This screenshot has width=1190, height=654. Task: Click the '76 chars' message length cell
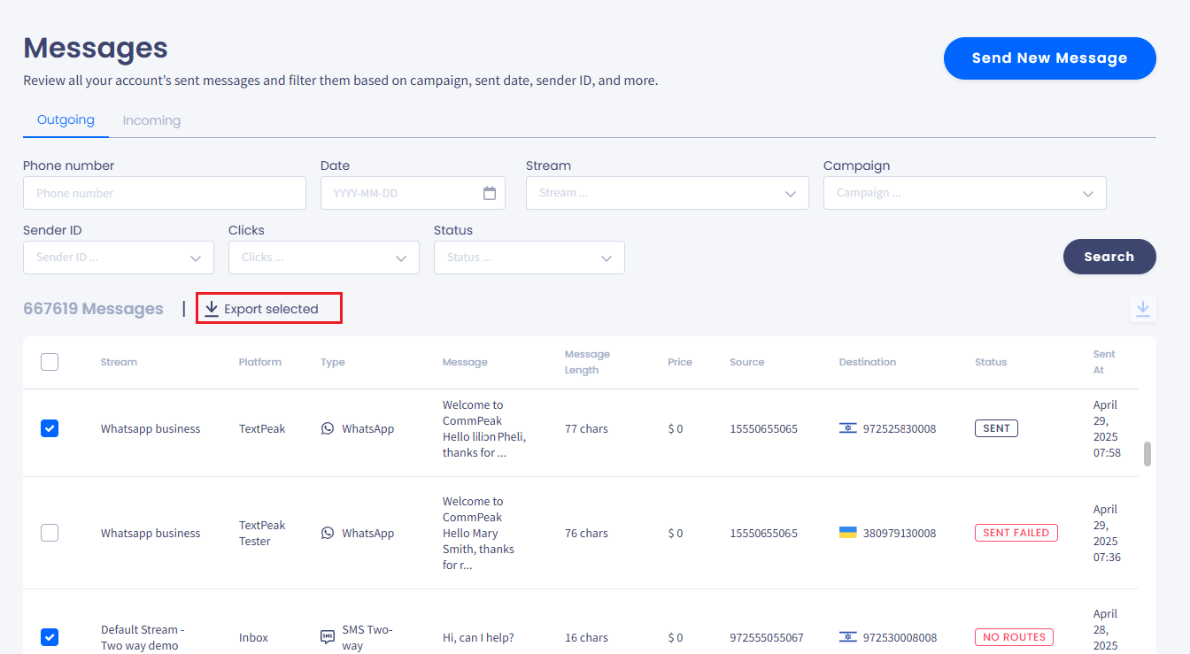586,533
